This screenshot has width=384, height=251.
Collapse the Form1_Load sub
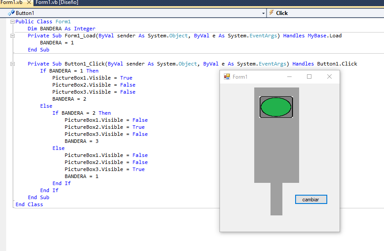pos(12,36)
